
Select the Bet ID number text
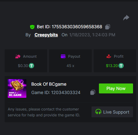(77, 27)
